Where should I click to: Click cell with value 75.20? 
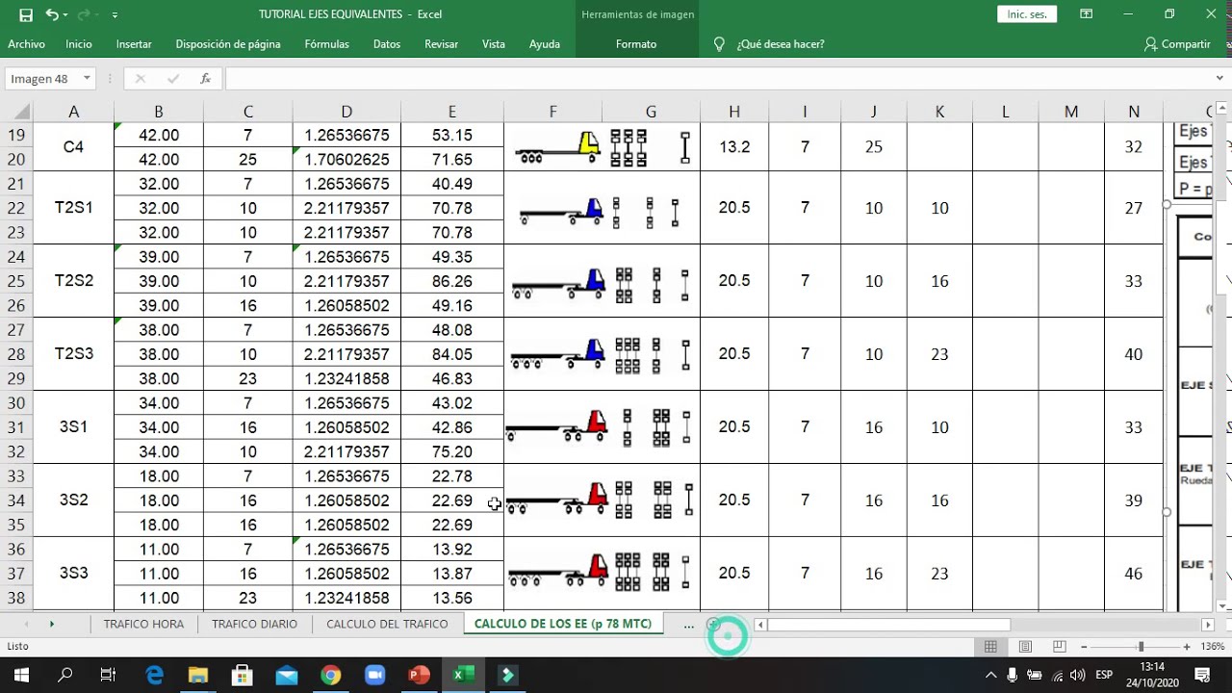(x=451, y=452)
